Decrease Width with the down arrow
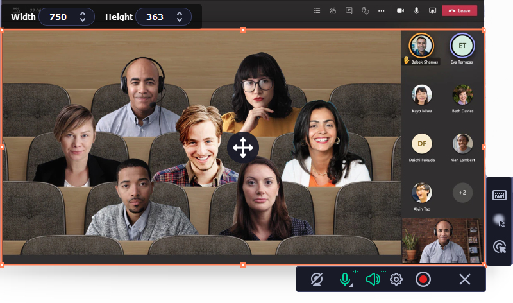Viewport: 513px width, 303px height. (x=83, y=20)
